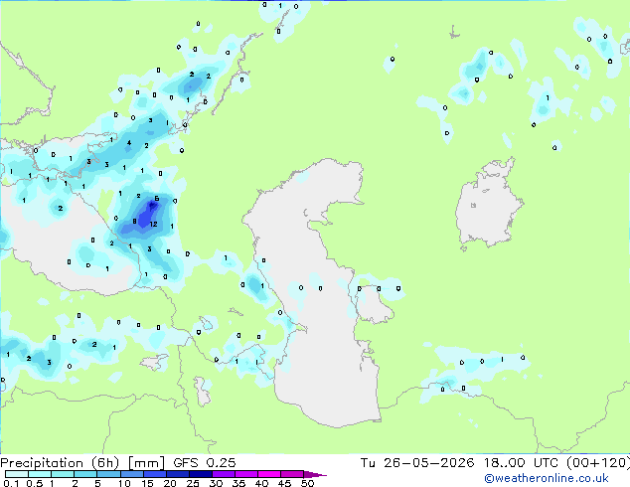Select the 2–5 mm legend color box
The width and height of the screenshot is (630, 487).
[85, 474]
